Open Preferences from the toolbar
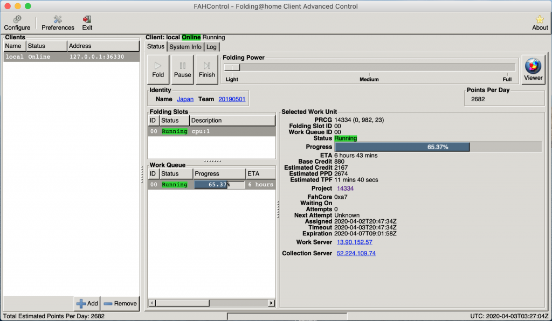The height and width of the screenshot is (321, 552). (58, 23)
